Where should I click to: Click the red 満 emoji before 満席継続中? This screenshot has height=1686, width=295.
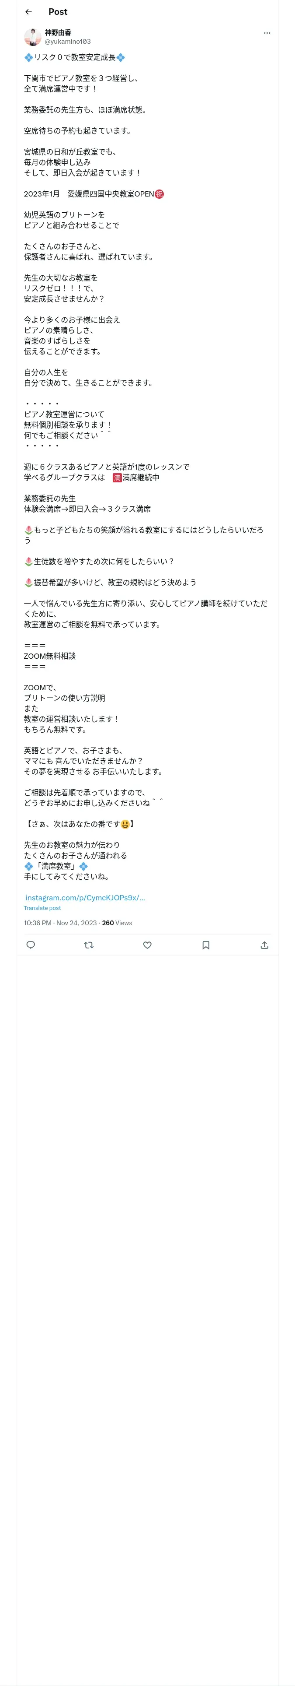(x=117, y=477)
